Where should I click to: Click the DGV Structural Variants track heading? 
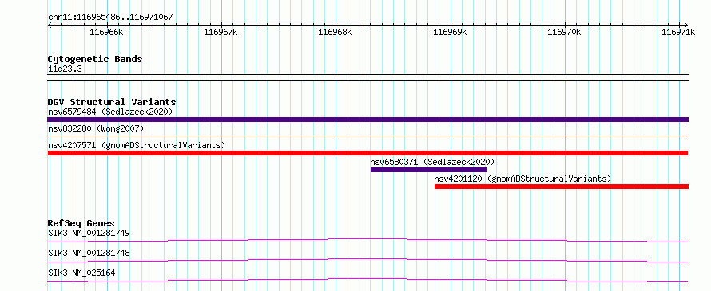112,102
